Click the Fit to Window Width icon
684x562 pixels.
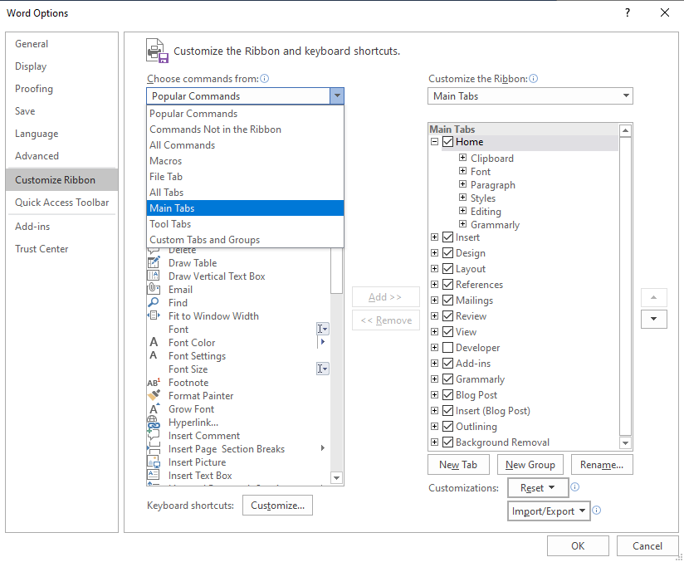154,315
